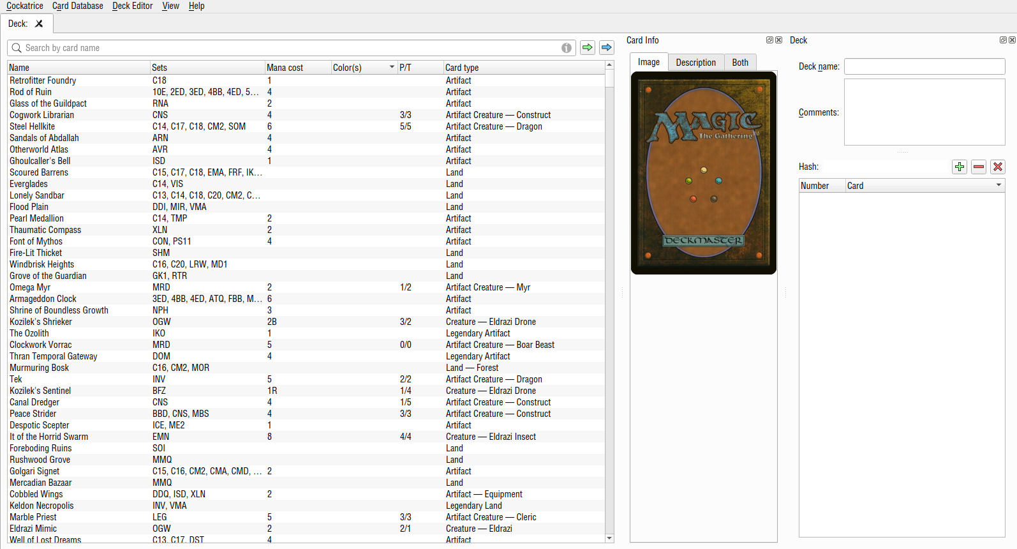Switch to the Both tab

pos(740,62)
